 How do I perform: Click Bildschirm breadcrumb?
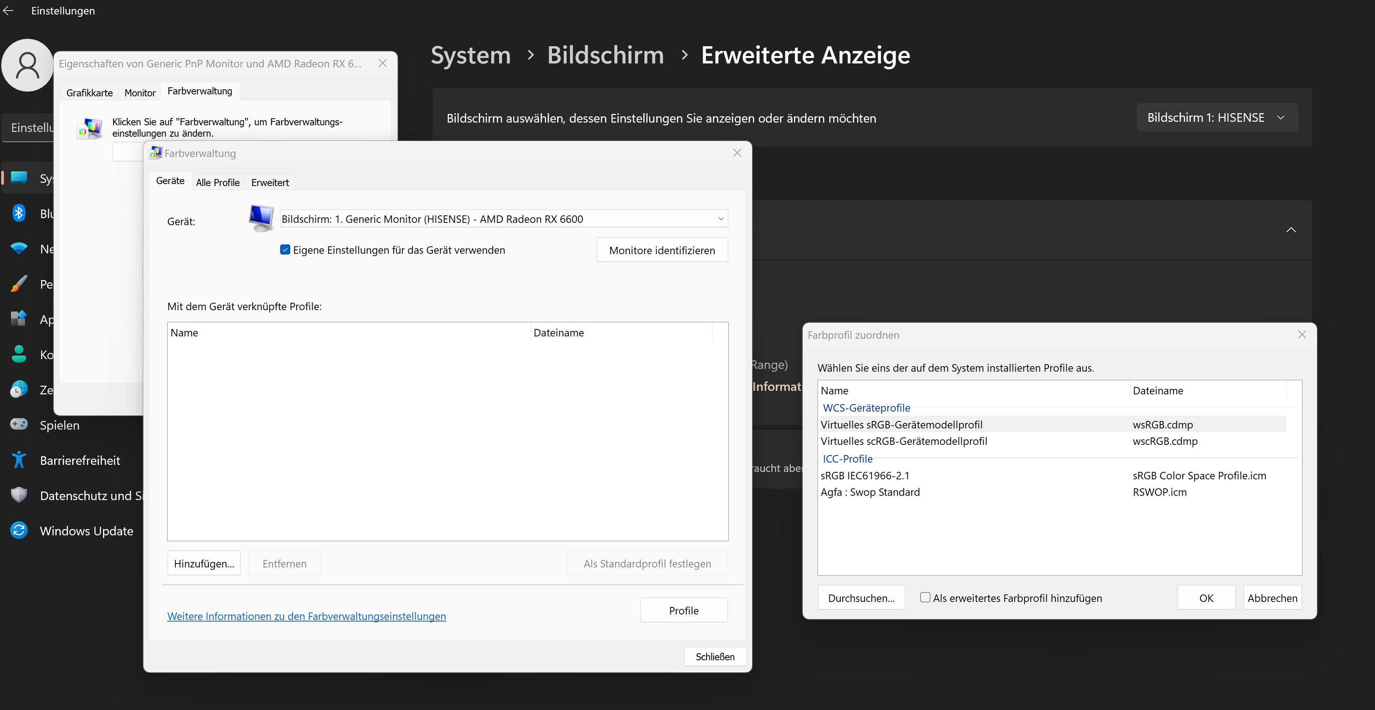[x=605, y=55]
